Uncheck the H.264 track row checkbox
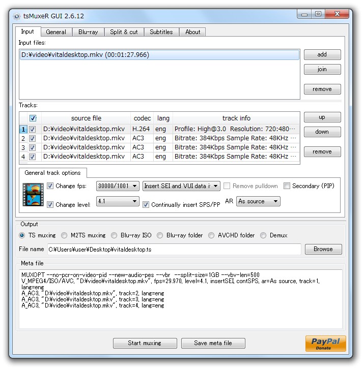 point(33,129)
